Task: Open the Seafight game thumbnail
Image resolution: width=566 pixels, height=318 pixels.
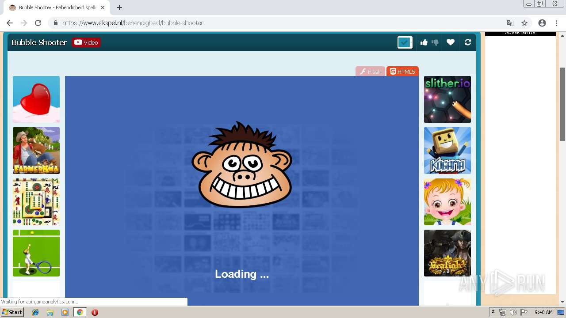Action: click(447, 253)
